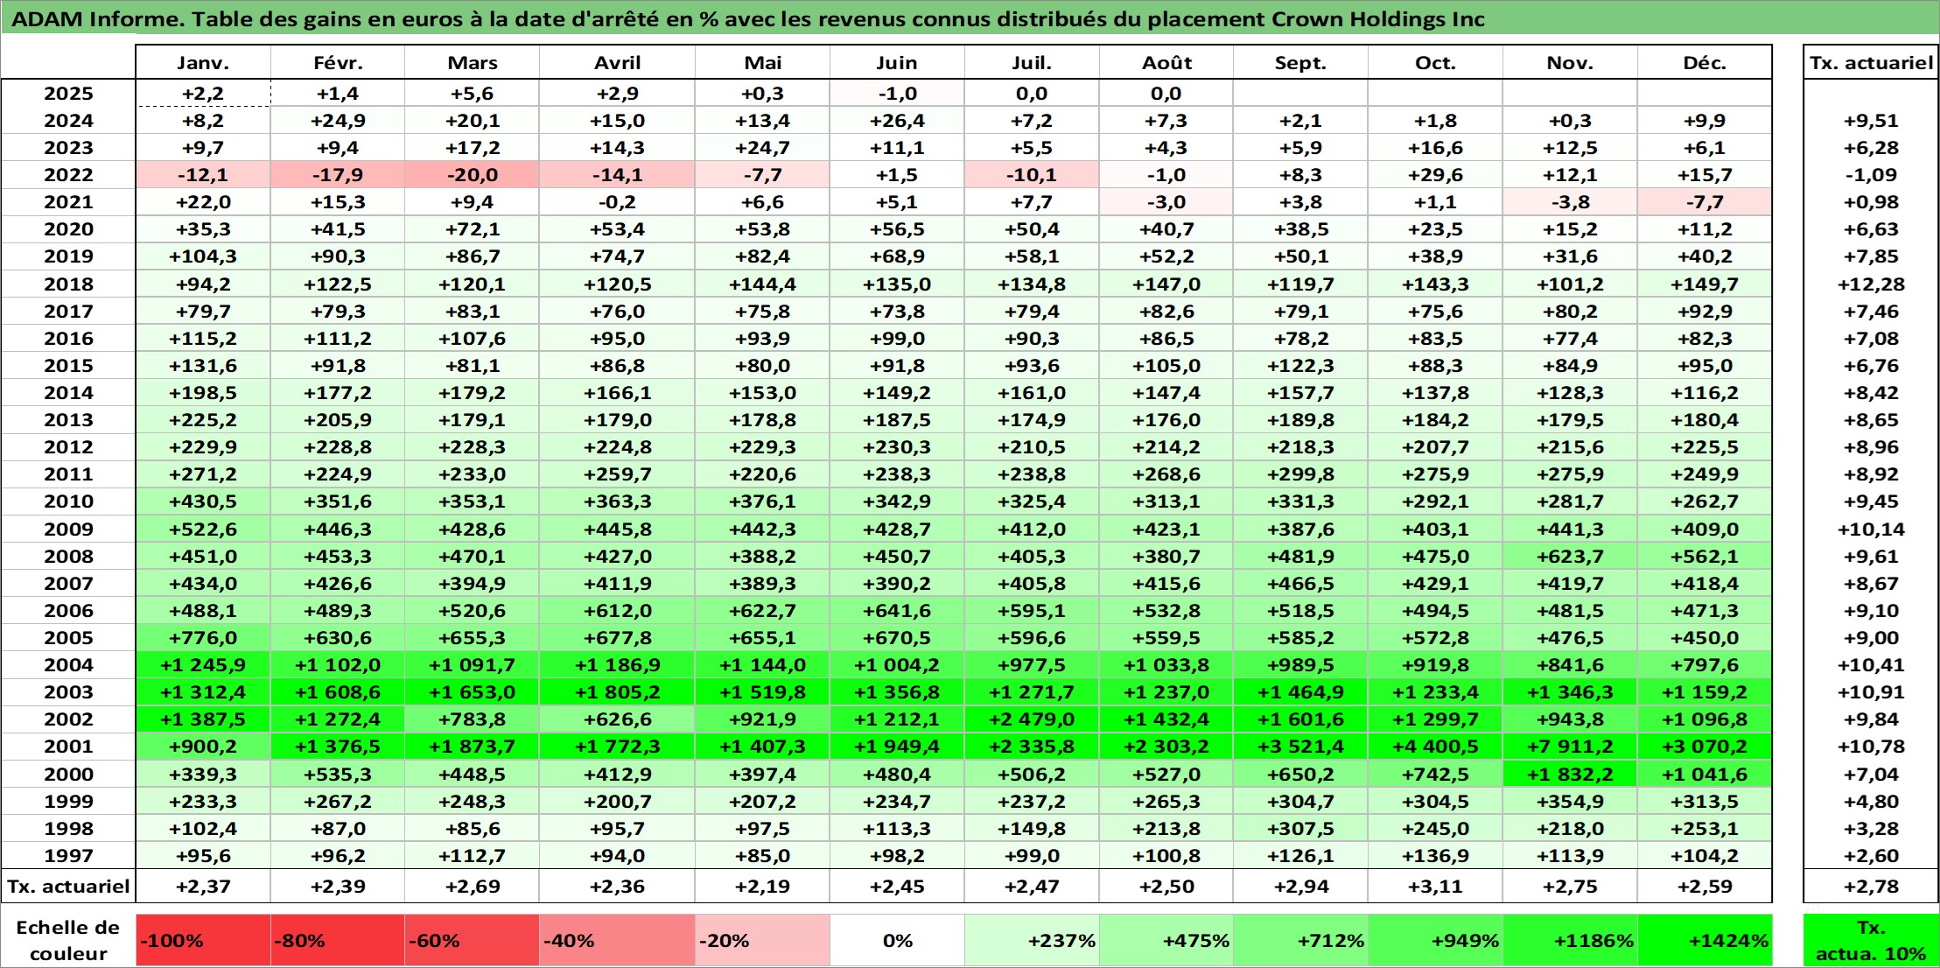Click the -17,9 cell in the 2022 row

pyautogui.click(x=338, y=175)
